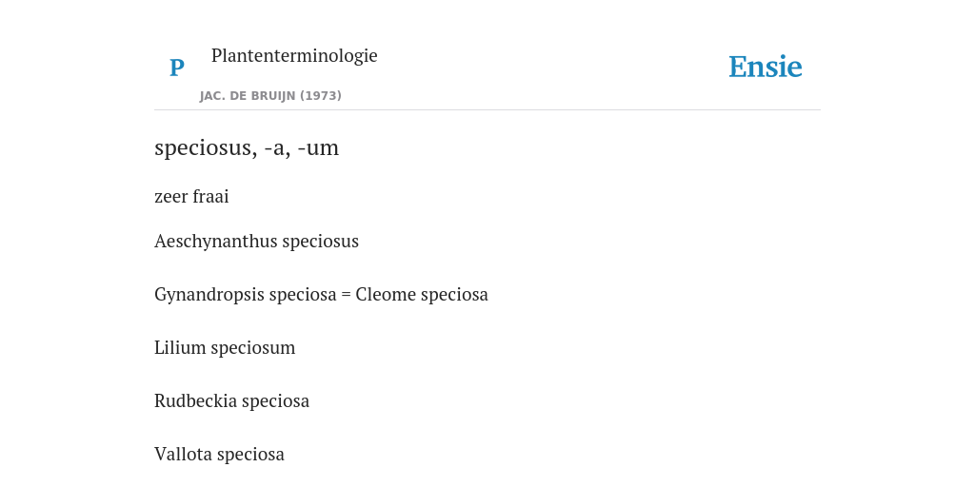Click the year 1973 in parentheses

tap(321, 96)
